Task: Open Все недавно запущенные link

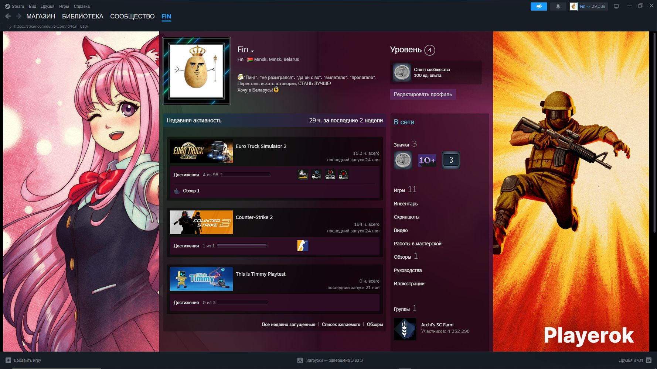Action: (289, 324)
